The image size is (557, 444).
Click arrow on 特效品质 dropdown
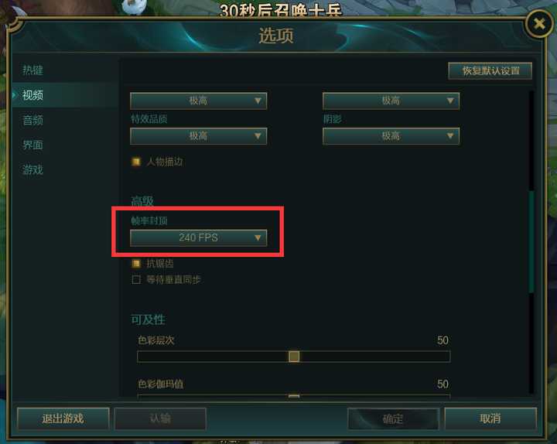(x=258, y=135)
